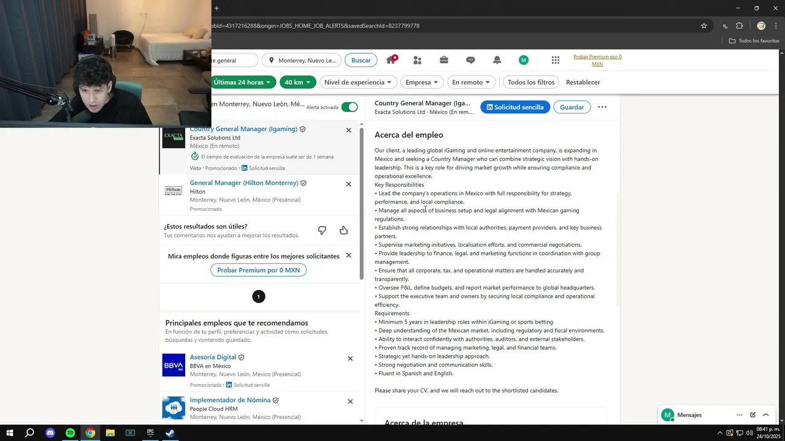Expand Mensajes panel with chevron
Screen dimensions: 785x441
(x=765, y=415)
